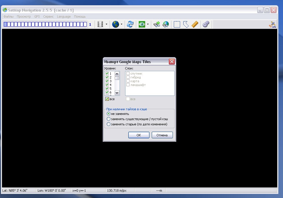Open the Просмотр menu
The width and height of the screenshot is (283, 198).
(x=24, y=16)
